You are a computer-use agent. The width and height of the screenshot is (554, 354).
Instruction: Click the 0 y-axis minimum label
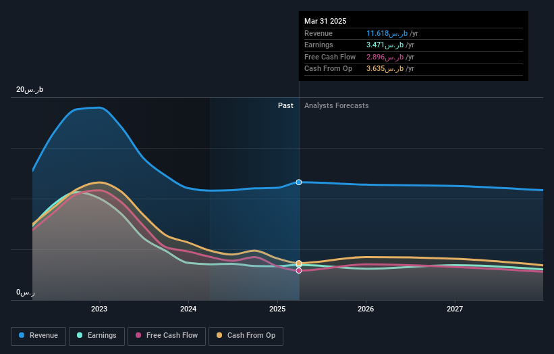[x=26, y=293]
